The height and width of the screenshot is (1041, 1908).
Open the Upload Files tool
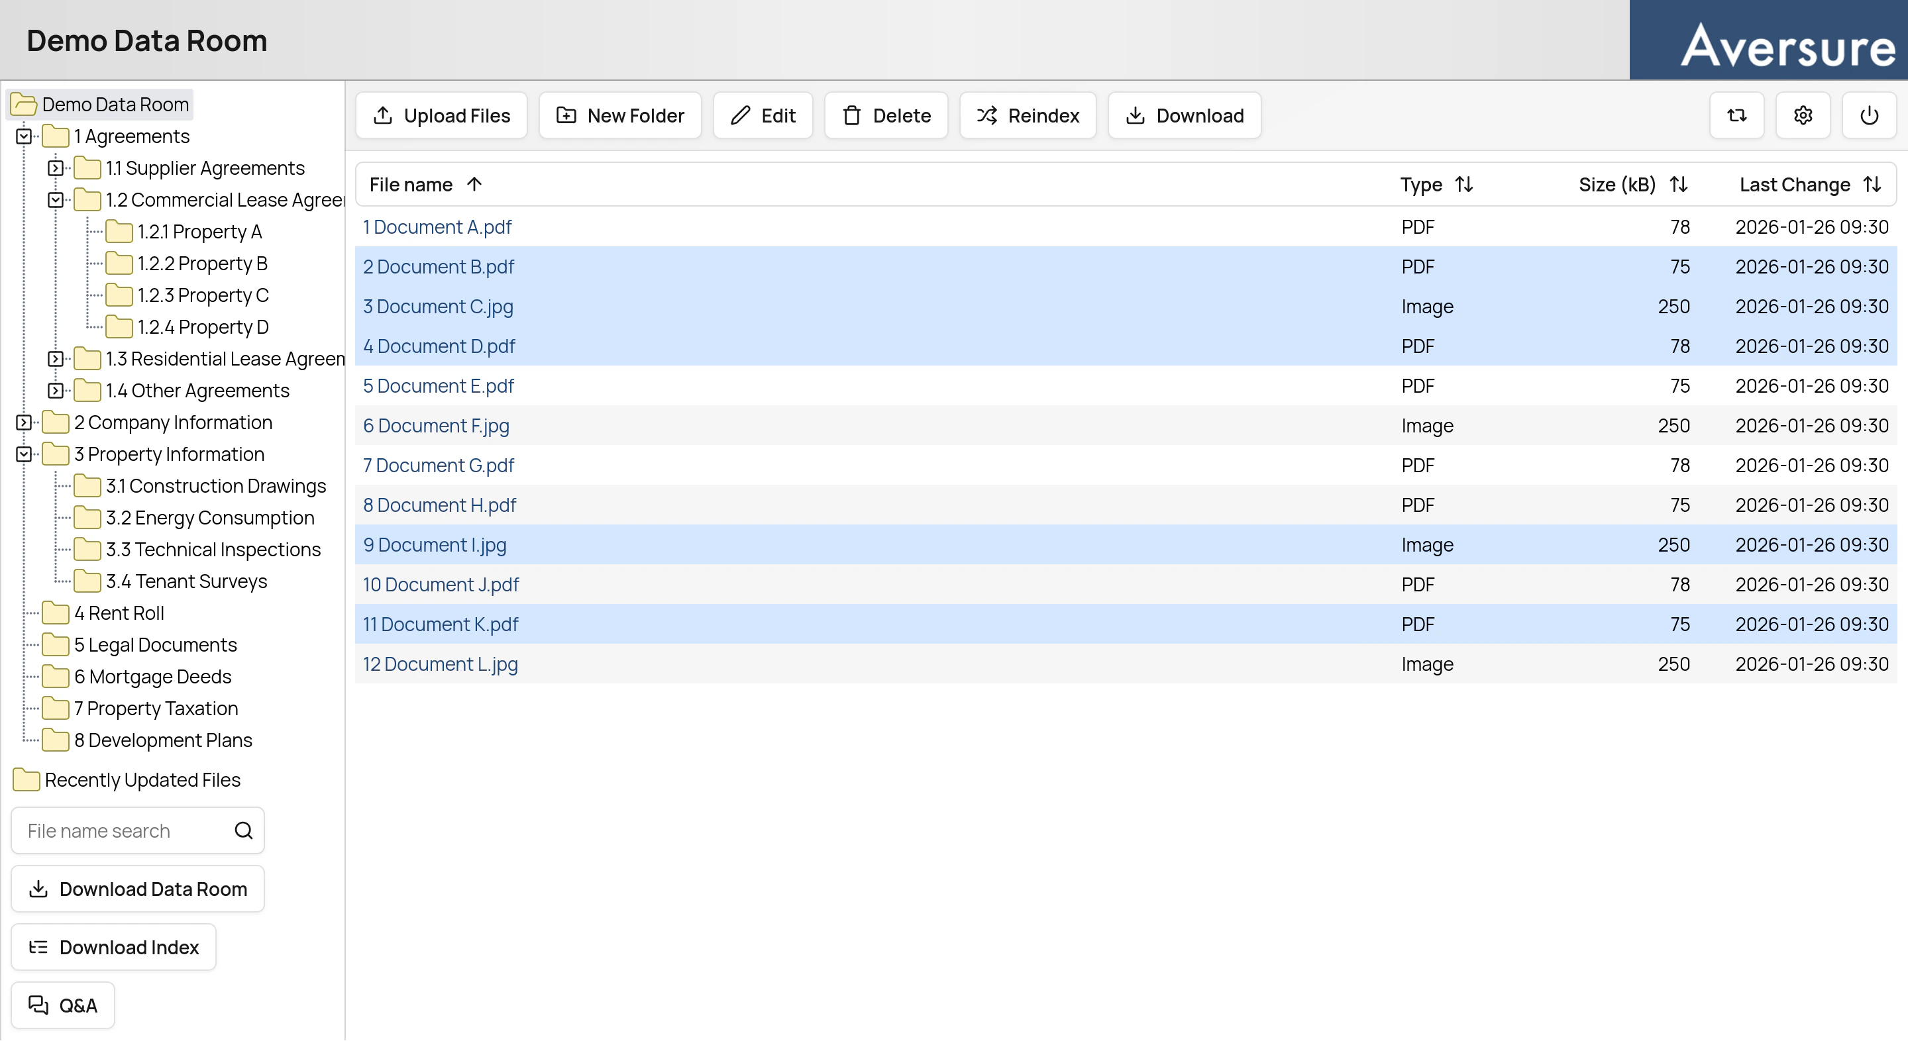coord(440,115)
